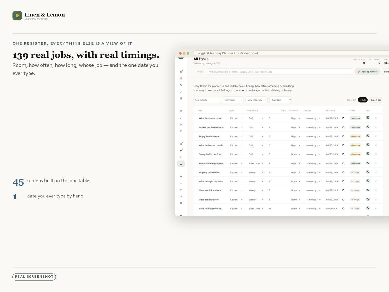Image resolution: width=389 pixels, height=292 pixels.
Task: Delete the Wipe the cupboard fronts row
Action: coord(376,181)
